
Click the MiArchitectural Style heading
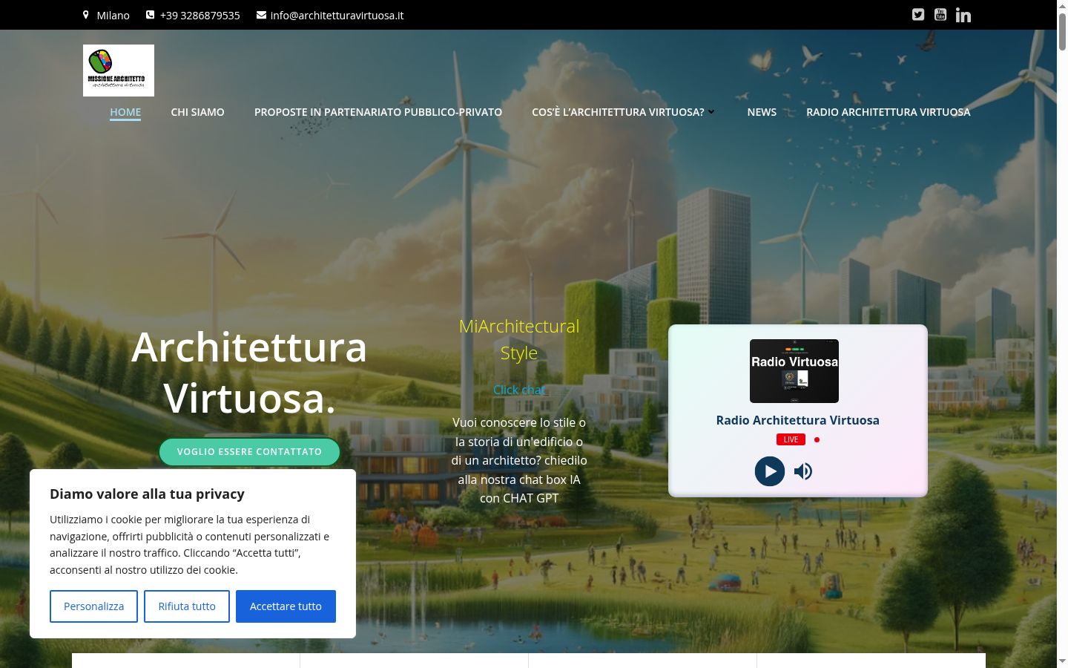tap(519, 339)
